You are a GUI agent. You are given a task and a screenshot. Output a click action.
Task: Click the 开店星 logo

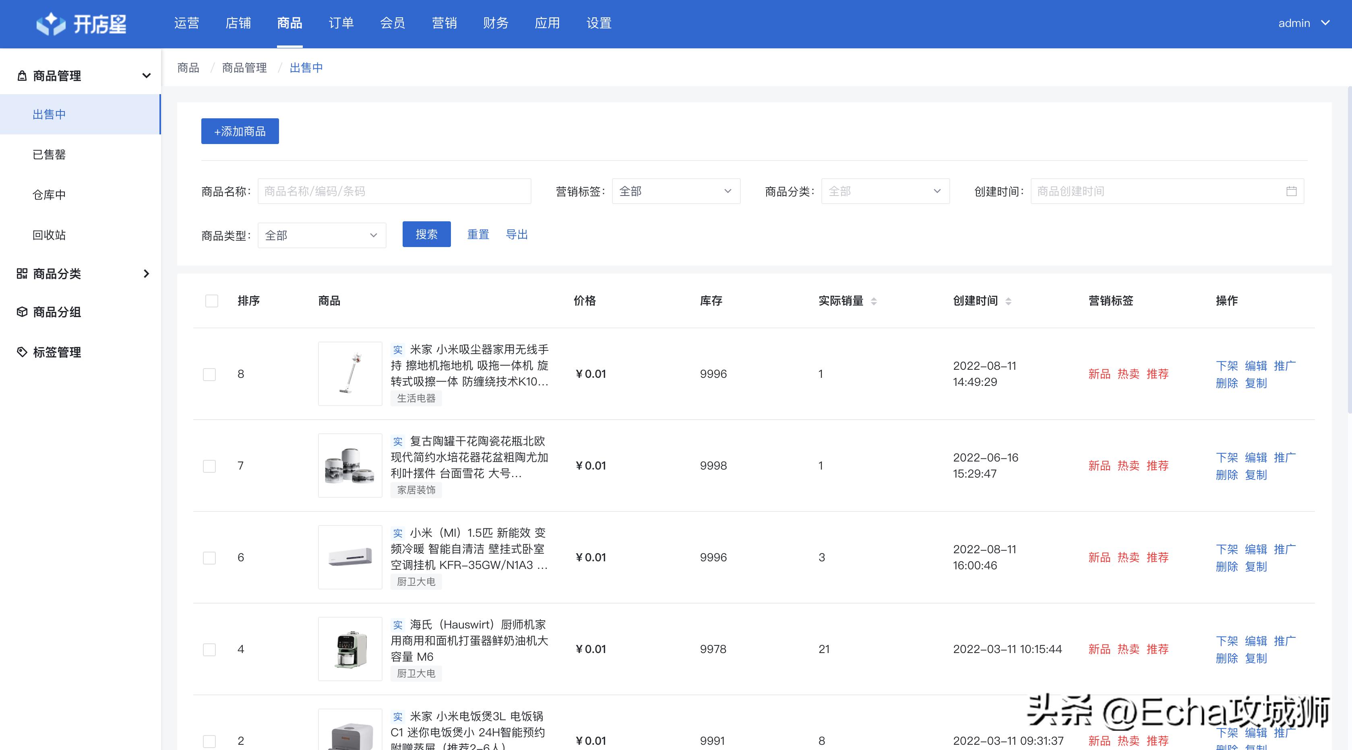81,23
